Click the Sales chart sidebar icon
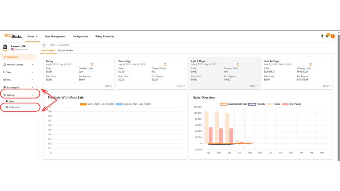340x191 pixels. pyautogui.click(x=4, y=72)
